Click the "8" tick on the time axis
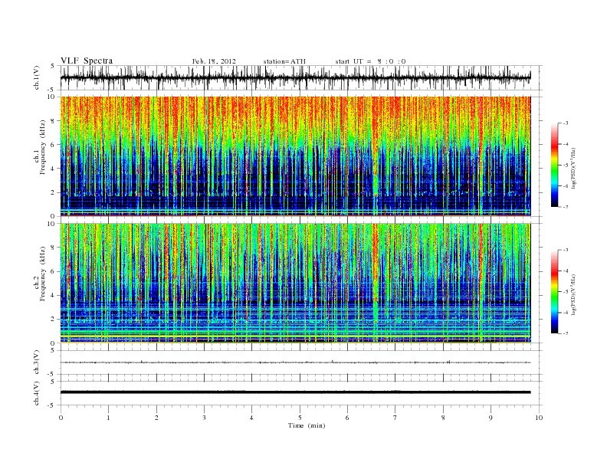Image resolution: width=607 pixels, height=469 pixels. coord(443,418)
